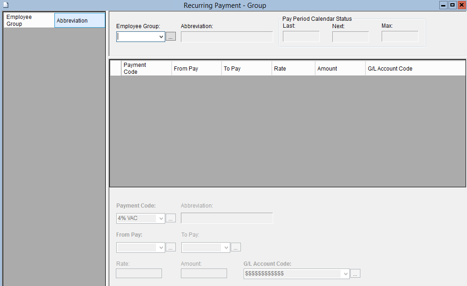Click the Payment Code grid column header
Screen dimensions: 467x286
pyautogui.click(x=138, y=68)
